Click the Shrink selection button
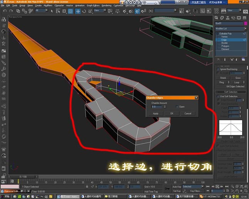The width and height of the screenshot is (249, 199). pos(223,78)
